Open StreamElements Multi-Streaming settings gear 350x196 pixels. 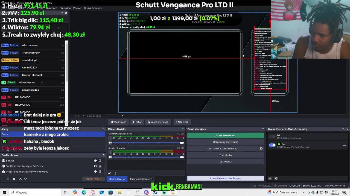[x=276, y=178]
